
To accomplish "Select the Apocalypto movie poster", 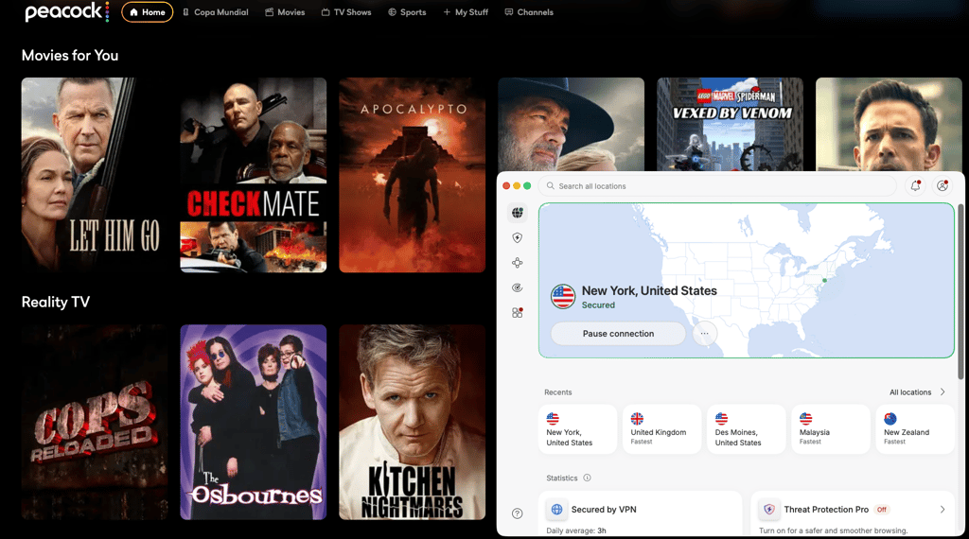I will click(x=413, y=175).
